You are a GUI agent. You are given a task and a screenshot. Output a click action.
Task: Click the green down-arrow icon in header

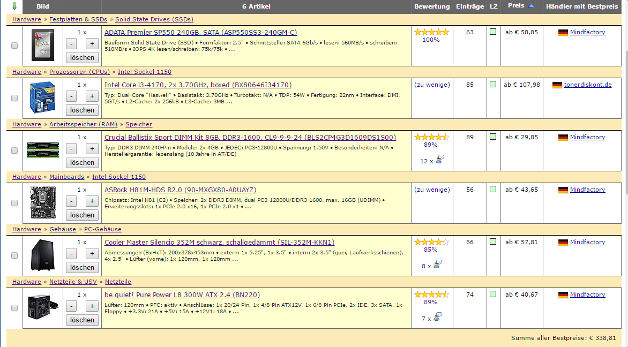[x=14, y=6]
